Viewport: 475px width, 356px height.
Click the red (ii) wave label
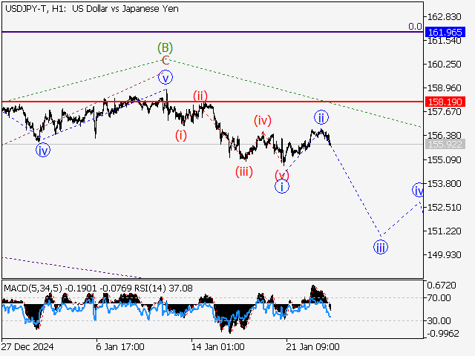point(200,95)
